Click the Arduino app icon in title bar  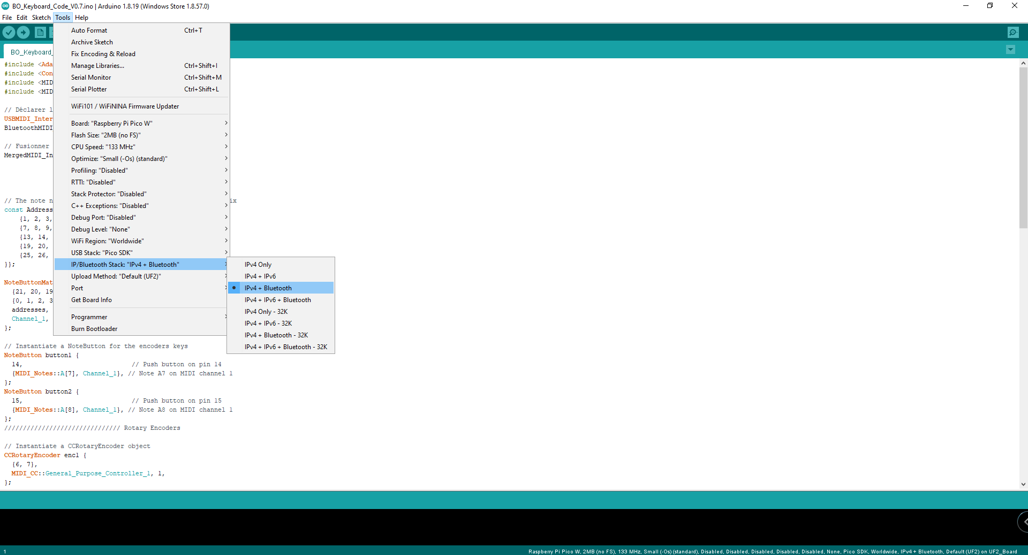tap(5, 6)
